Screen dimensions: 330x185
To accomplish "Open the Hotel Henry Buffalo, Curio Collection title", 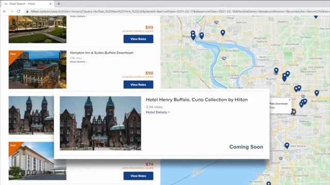I will click(197, 100).
